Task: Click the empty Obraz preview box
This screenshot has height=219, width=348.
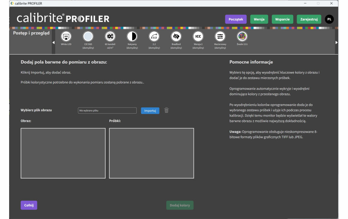Action: (x=63, y=153)
